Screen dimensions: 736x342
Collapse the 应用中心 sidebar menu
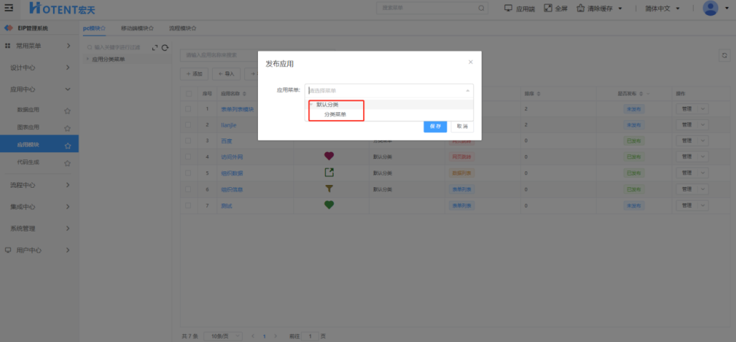[39, 89]
